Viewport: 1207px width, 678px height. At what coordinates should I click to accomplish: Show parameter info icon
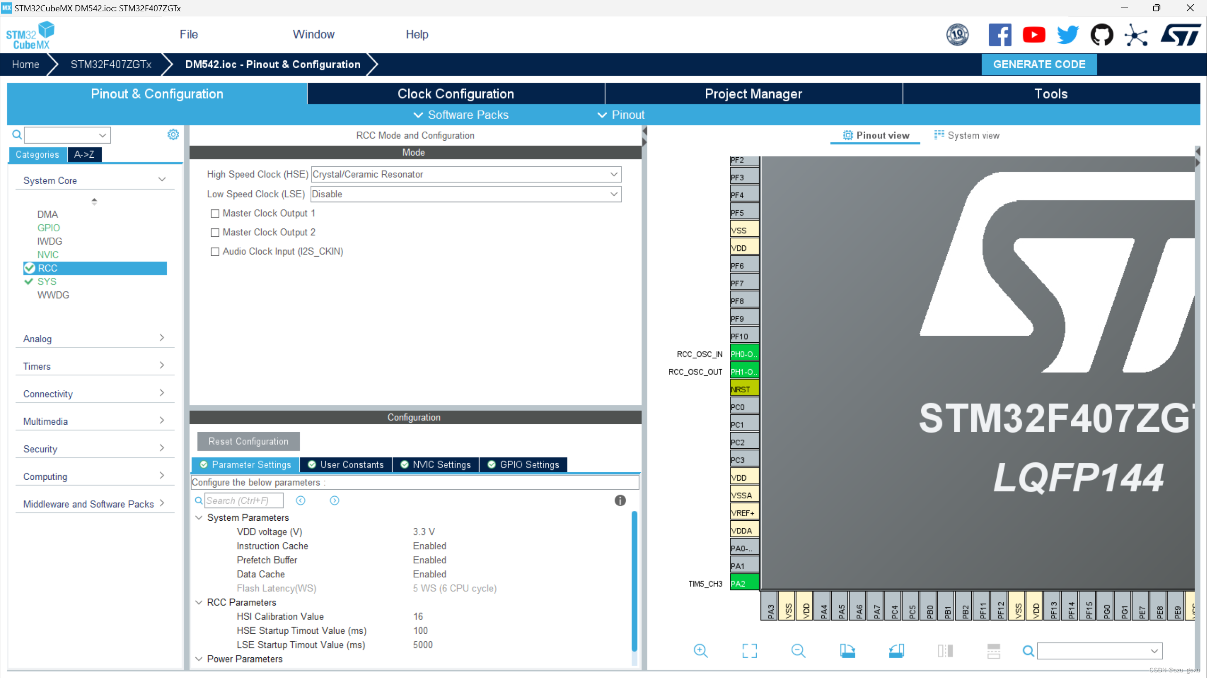[x=620, y=500]
